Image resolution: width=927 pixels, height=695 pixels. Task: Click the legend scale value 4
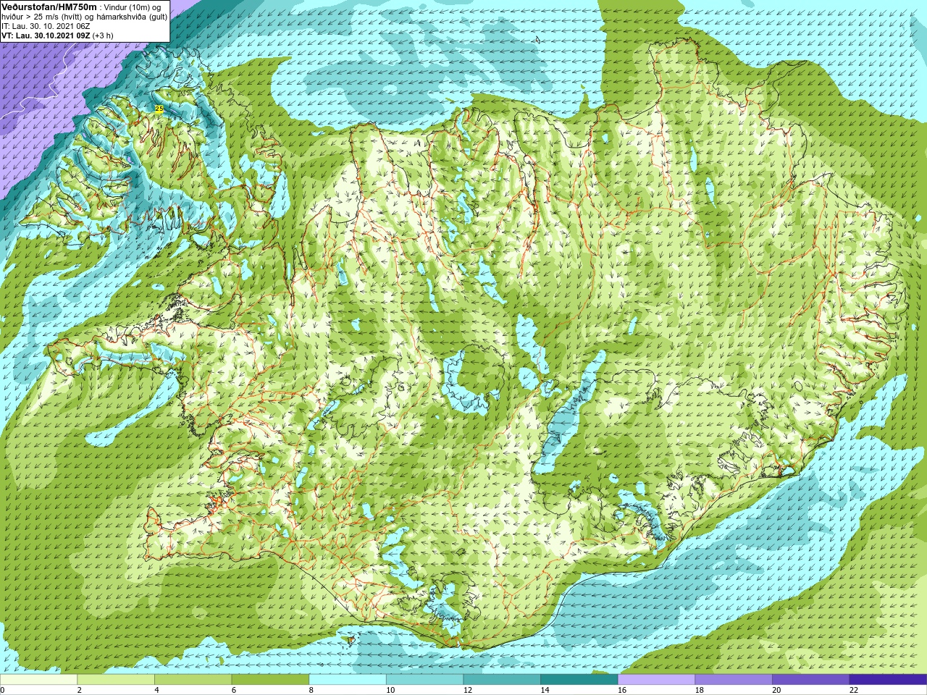(156, 690)
